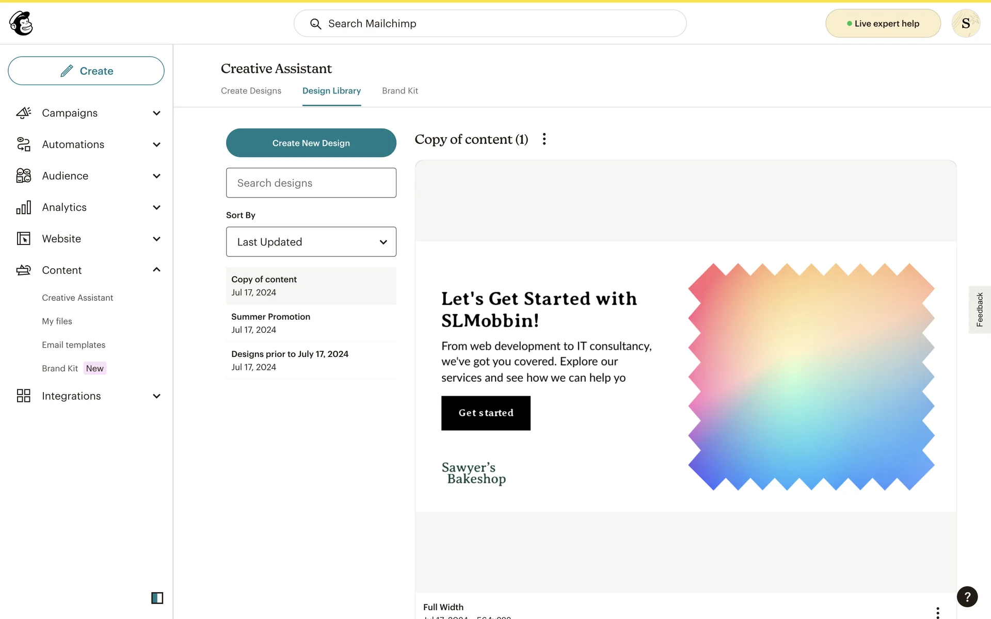
Task: Open the help question mark button
Action: tap(967, 597)
